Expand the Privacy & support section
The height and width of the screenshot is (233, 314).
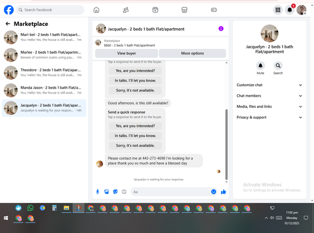click(269, 117)
